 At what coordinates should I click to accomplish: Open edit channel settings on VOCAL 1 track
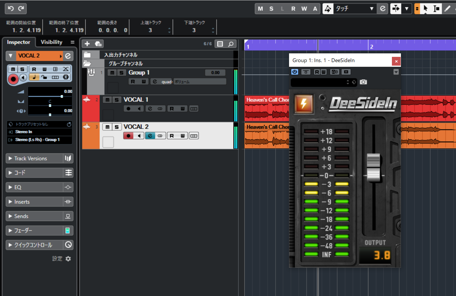pyautogui.click(x=150, y=109)
